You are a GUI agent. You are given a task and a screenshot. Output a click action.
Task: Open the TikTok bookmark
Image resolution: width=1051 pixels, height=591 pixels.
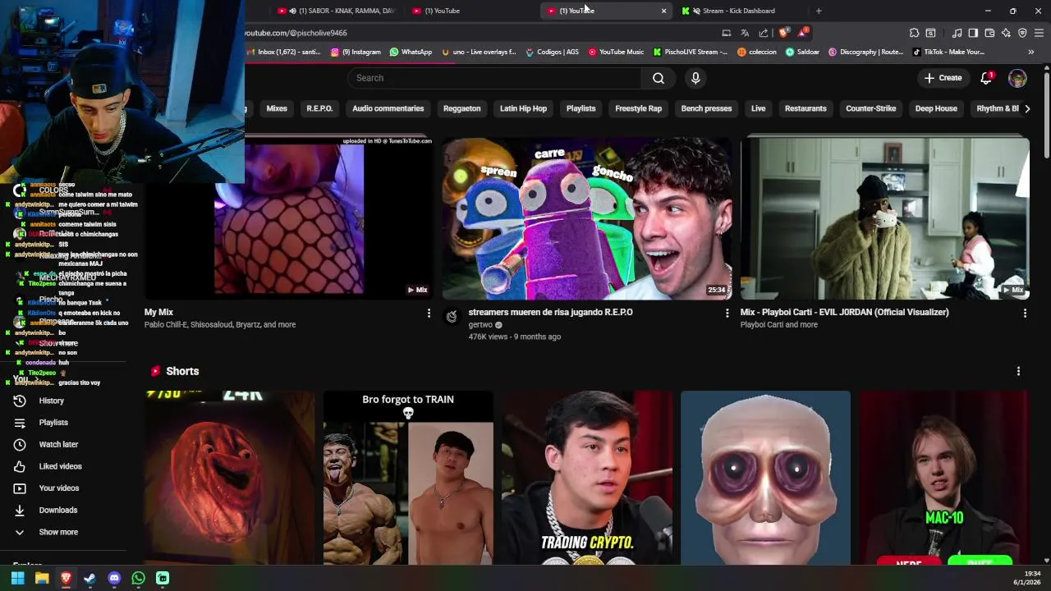click(x=948, y=52)
